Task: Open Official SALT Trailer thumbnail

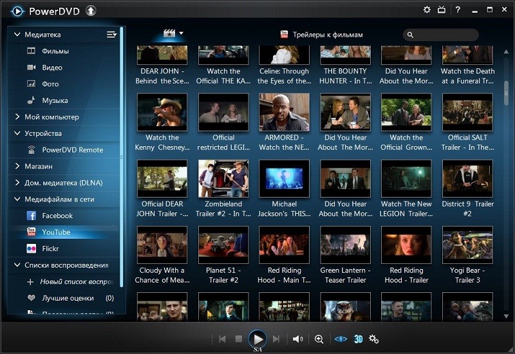Action: tap(467, 112)
